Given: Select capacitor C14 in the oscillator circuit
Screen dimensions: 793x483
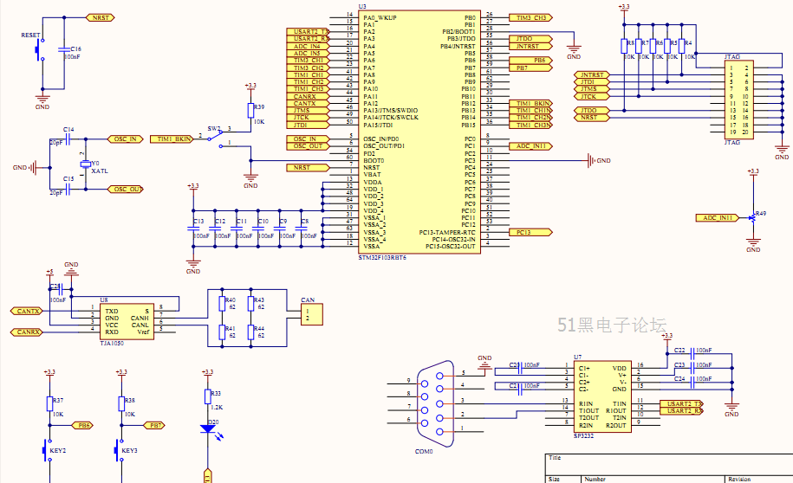Looking at the screenshot, I should click(x=68, y=139).
